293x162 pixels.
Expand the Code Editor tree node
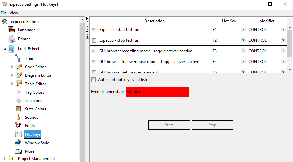[12, 67]
